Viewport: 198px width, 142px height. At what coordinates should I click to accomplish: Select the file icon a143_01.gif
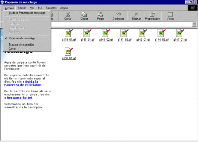pos(143,33)
